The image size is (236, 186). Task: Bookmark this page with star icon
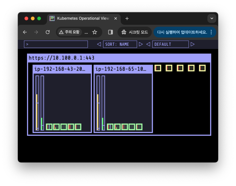tap(95, 32)
